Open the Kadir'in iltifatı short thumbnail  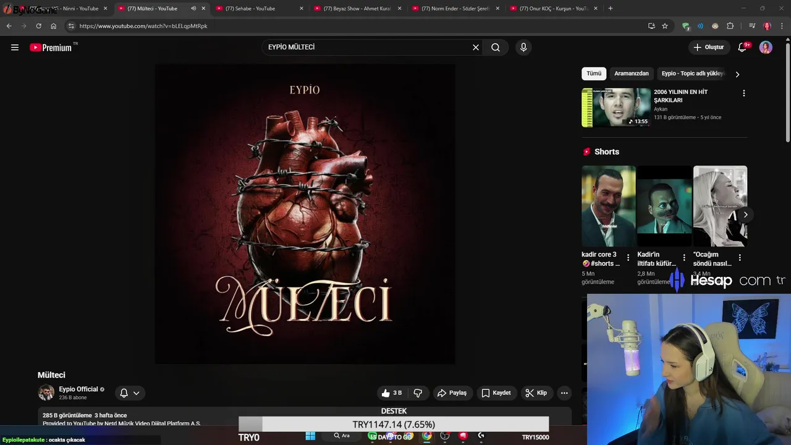664,206
